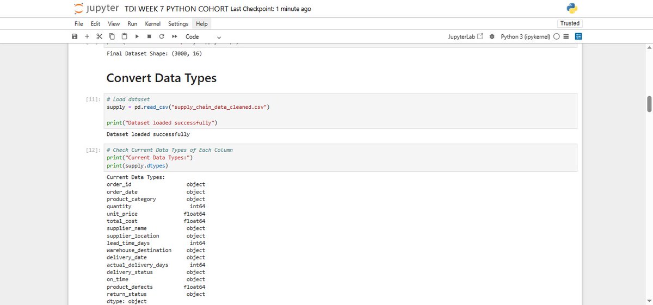Viewport: 653px width, 305px height.
Task: Open the Edit menu
Action: pyautogui.click(x=95, y=24)
